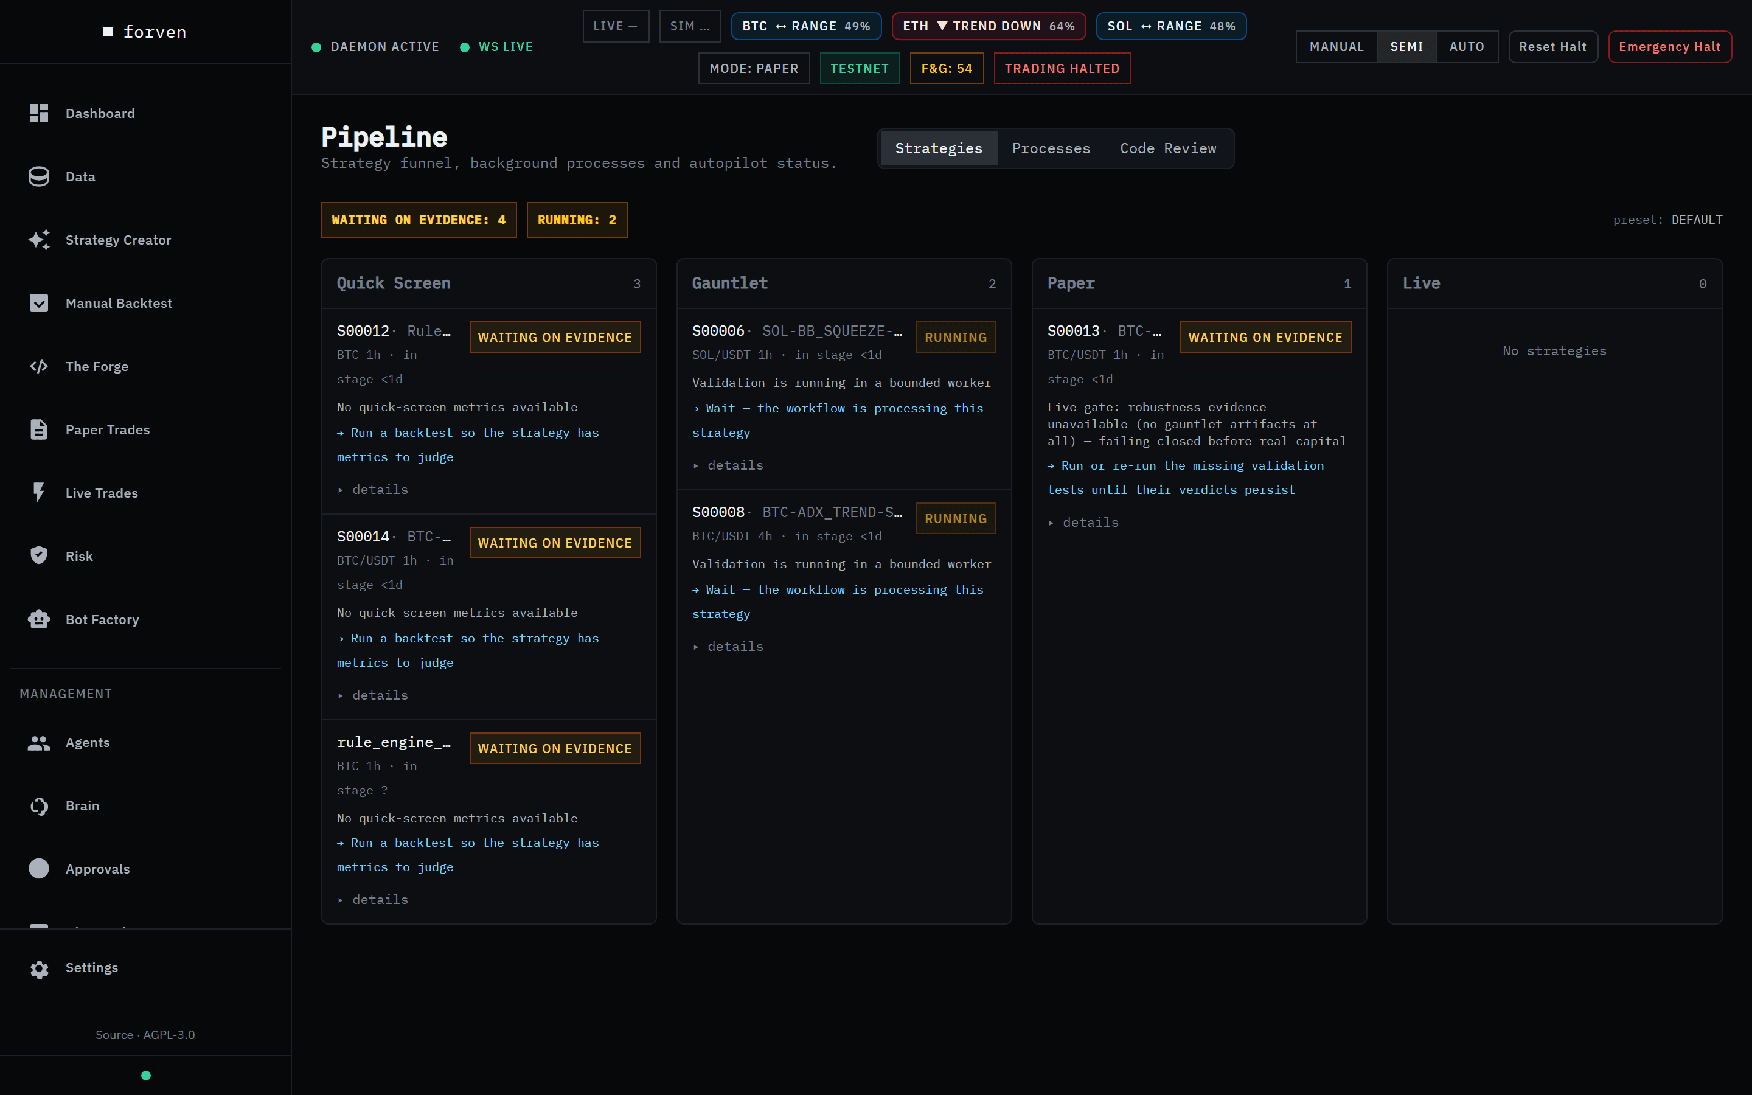Click S00014 WAITING ON EVIDENCE status badge
1752x1095 pixels.
coord(555,543)
